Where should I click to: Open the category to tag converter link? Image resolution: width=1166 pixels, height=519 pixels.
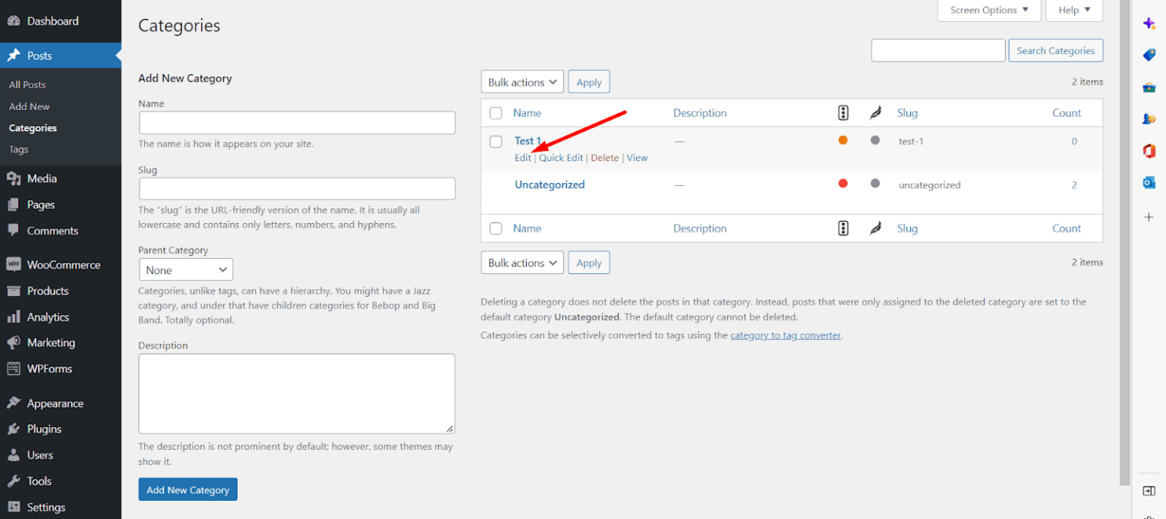[x=785, y=335]
